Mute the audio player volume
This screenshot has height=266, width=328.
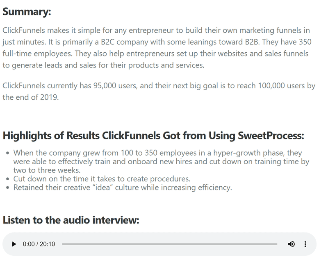[291, 244]
